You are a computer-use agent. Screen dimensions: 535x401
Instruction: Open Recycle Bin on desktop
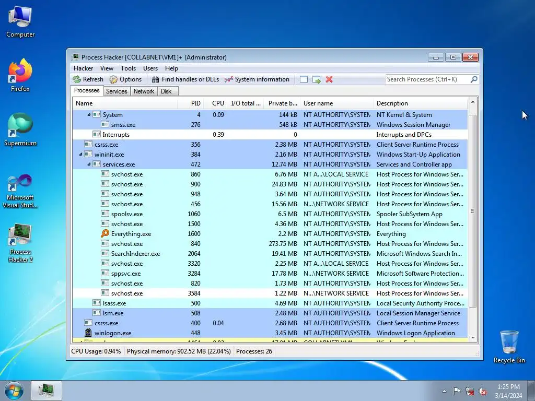pyautogui.click(x=509, y=347)
